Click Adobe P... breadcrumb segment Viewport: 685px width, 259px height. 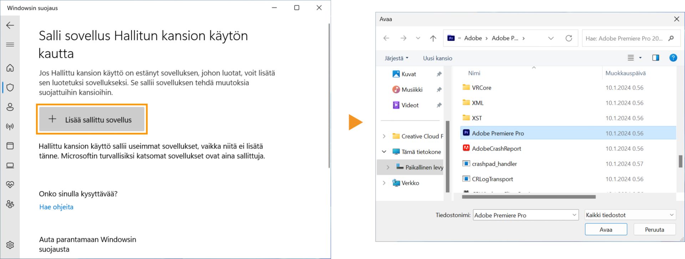(505, 38)
